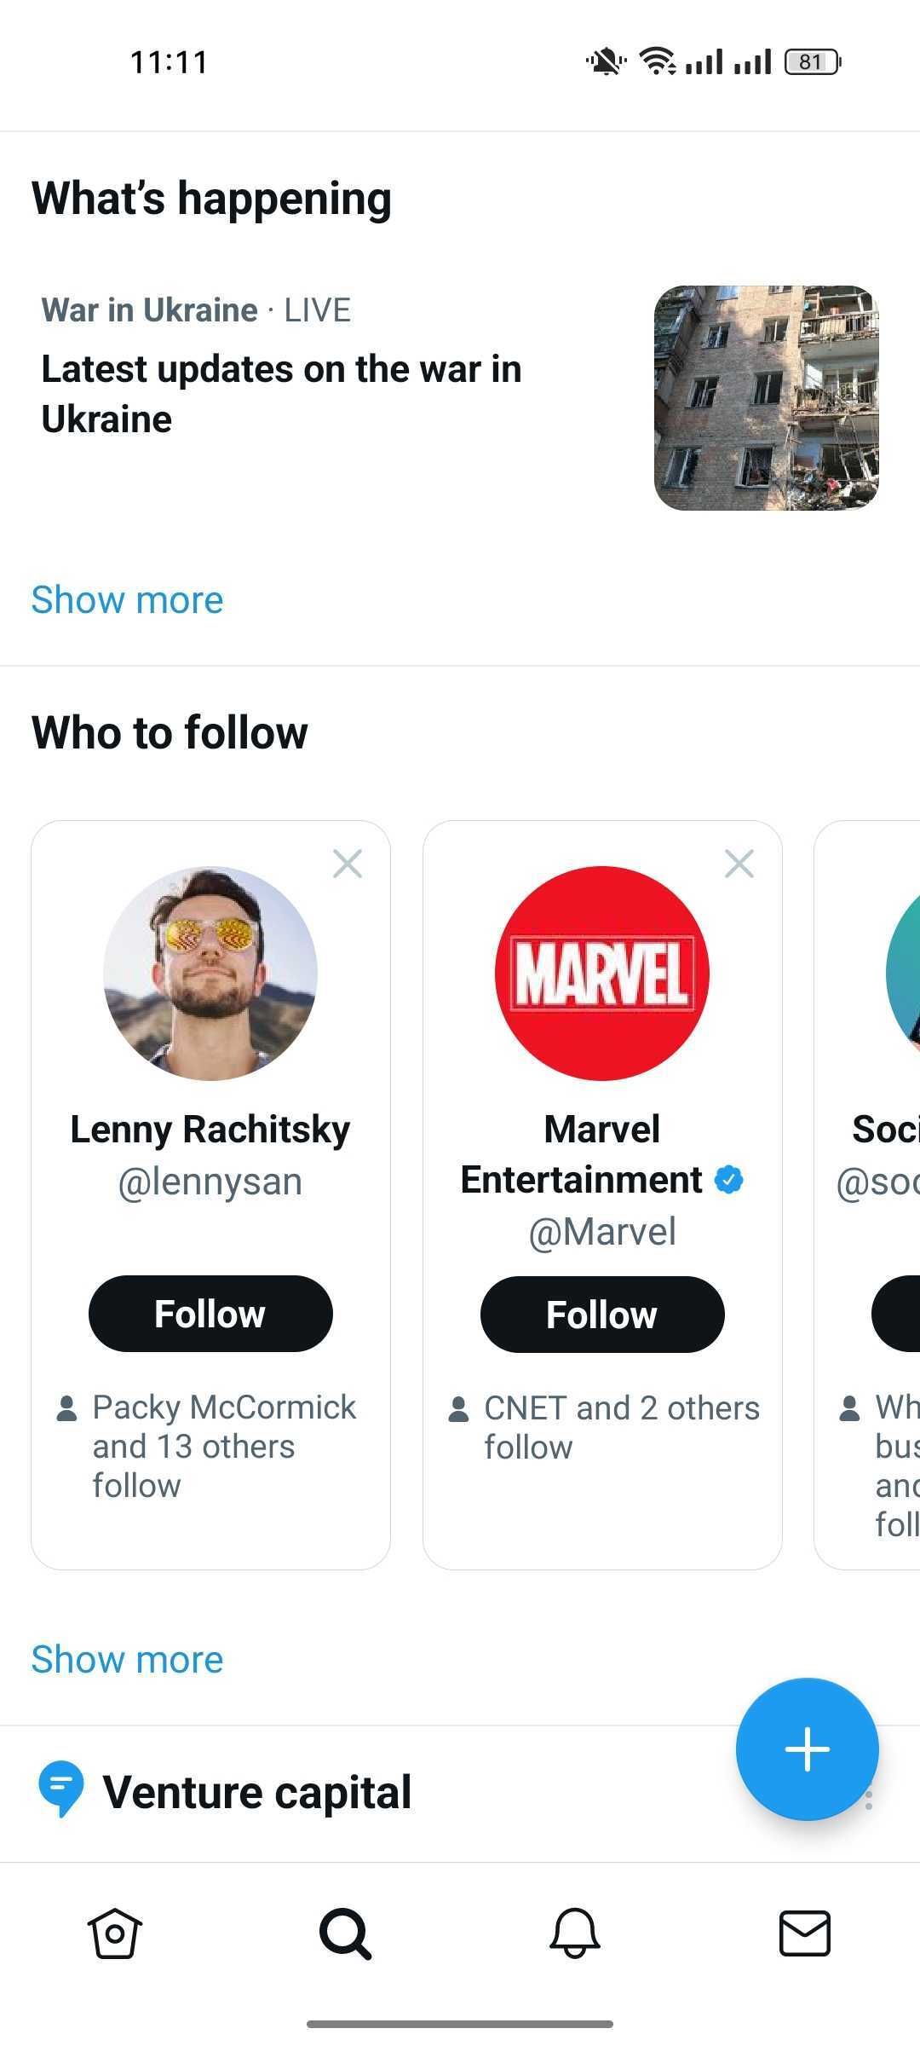Tap the Venture capital topic heading
This screenshot has width=920, height=2046.
[x=256, y=1791]
